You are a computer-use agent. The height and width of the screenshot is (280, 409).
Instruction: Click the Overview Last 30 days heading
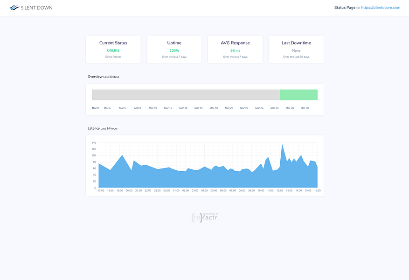point(103,77)
